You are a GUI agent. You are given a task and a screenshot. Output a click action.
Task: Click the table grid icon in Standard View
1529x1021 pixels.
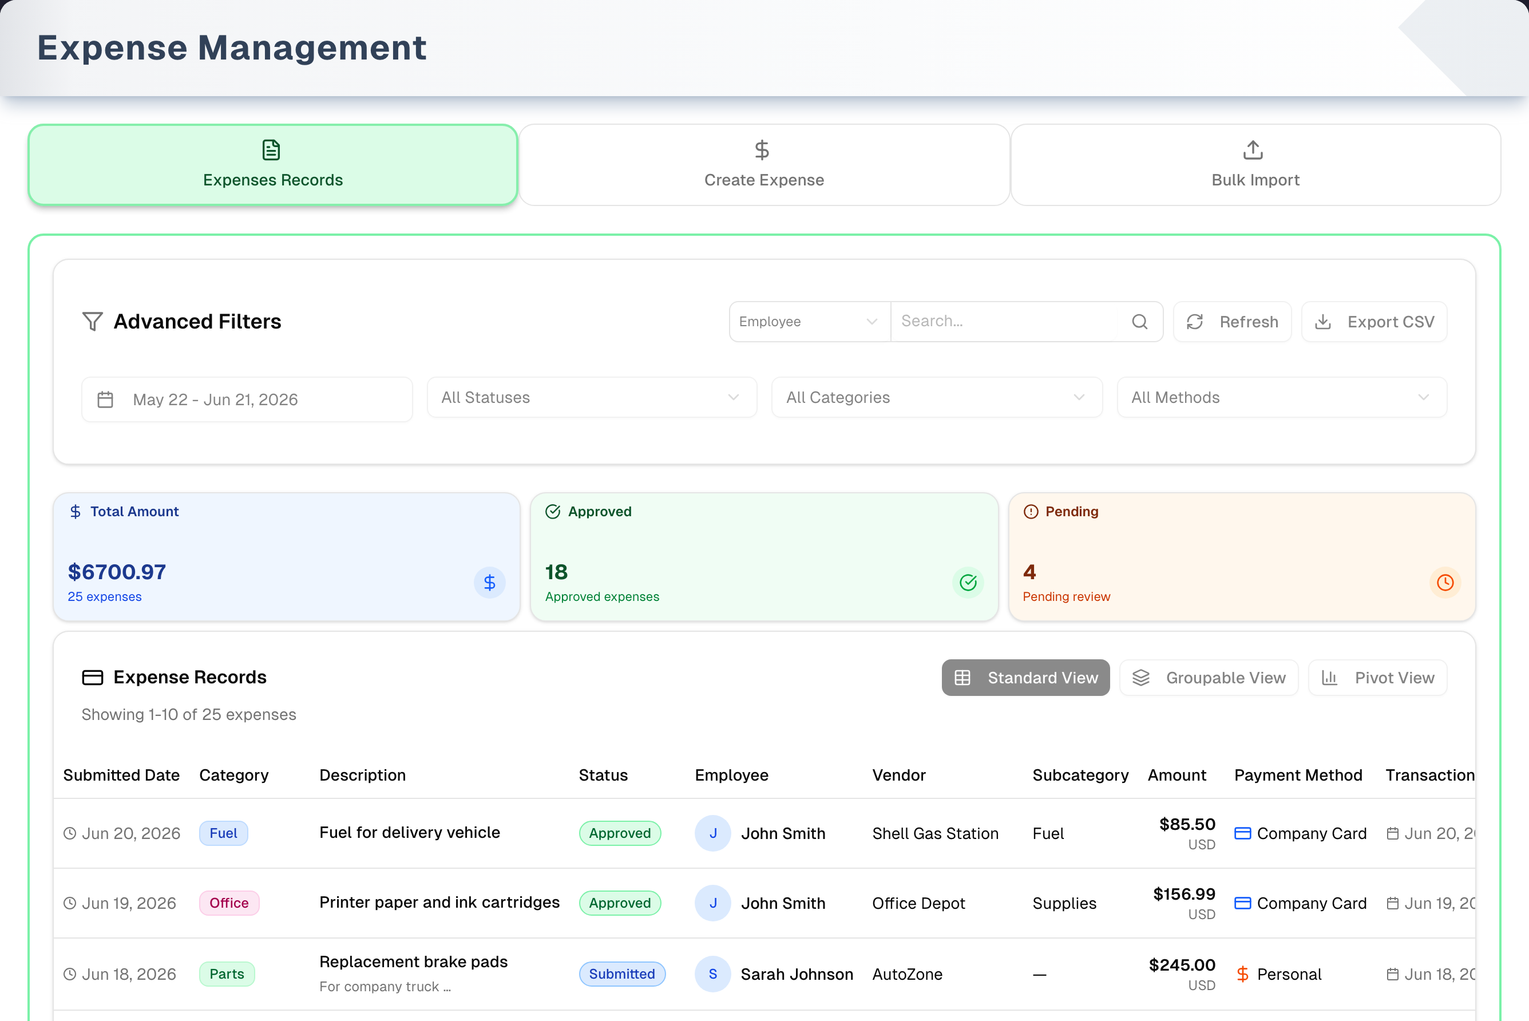[962, 678]
